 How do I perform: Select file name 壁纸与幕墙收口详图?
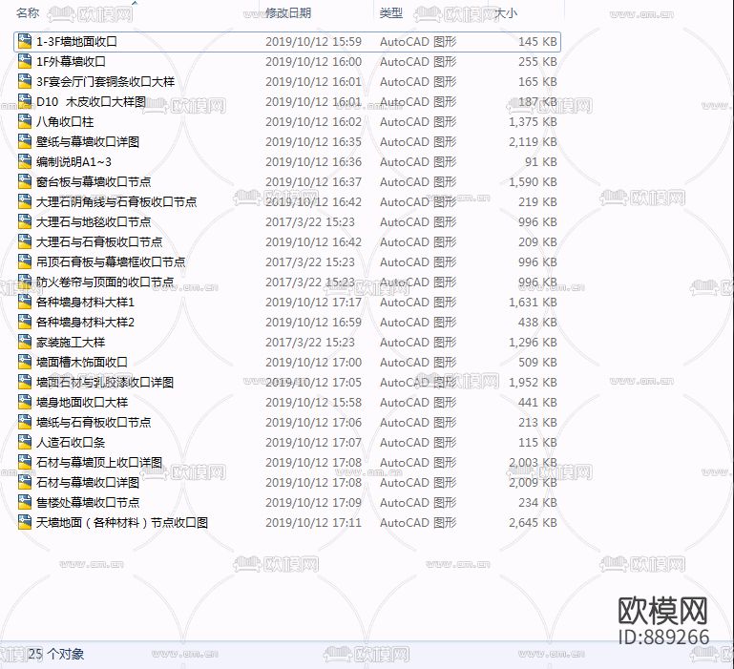[88, 142]
